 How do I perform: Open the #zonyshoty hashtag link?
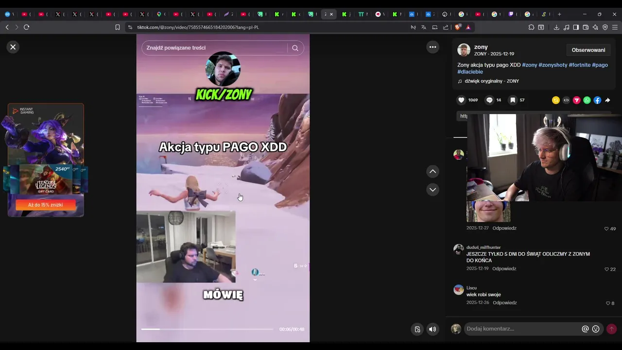click(553, 65)
